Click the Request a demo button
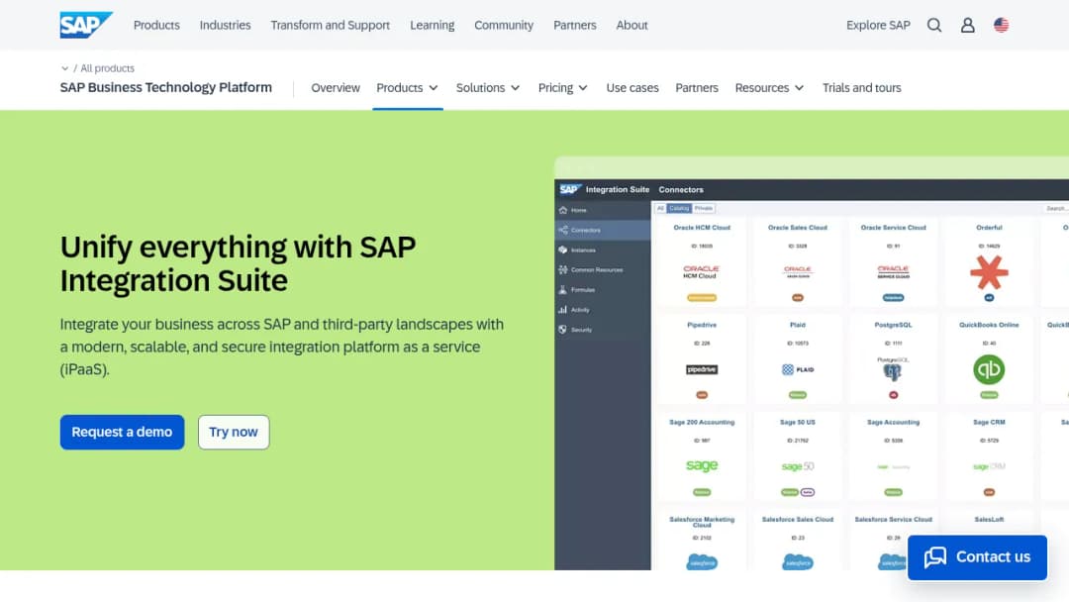This screenshot has width=1069, height=602. coord(122,433)
